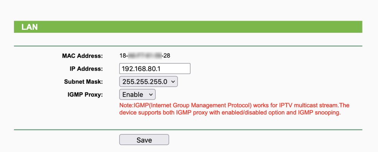Click the blurred portion of the MAC address

145,56
